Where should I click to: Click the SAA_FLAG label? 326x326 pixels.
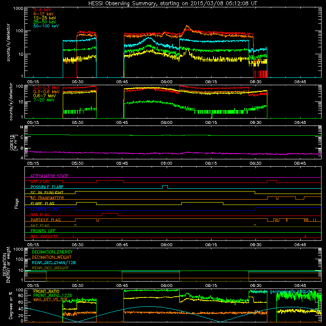[40, 214]
